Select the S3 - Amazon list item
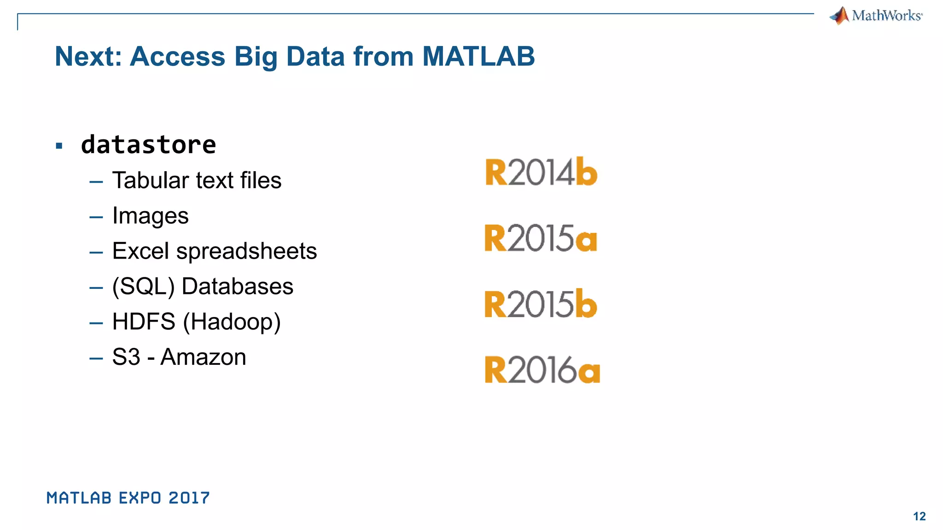The image size is (943, 530). click(179, 357)
